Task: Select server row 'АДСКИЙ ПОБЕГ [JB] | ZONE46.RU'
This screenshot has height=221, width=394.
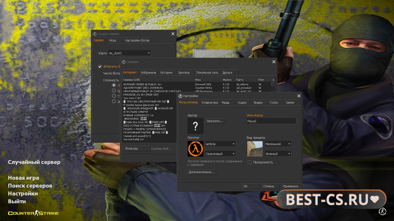Action: pos(196,88)
